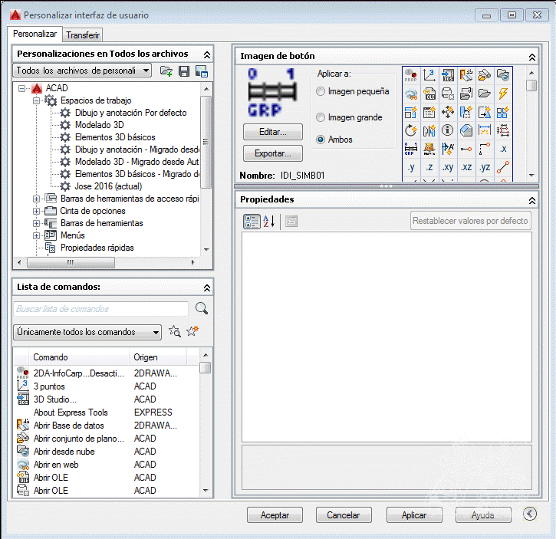Expand the 'Menús' tree node
The image size is (556, 539).
pyautogui.click(x=36, y=236)
